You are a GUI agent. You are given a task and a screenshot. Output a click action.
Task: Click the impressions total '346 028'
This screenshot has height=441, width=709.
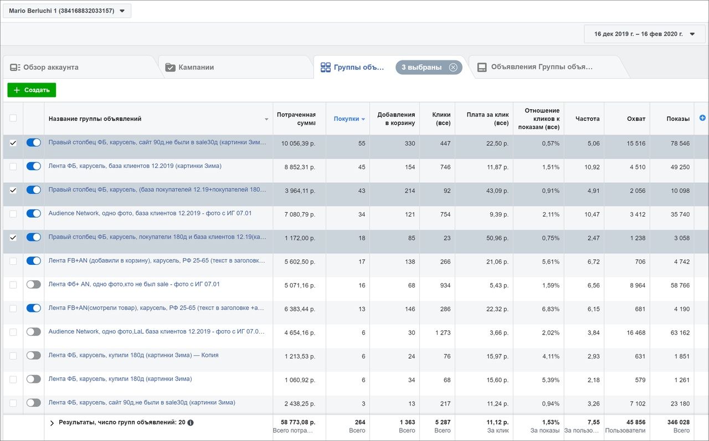pos(679,422)
